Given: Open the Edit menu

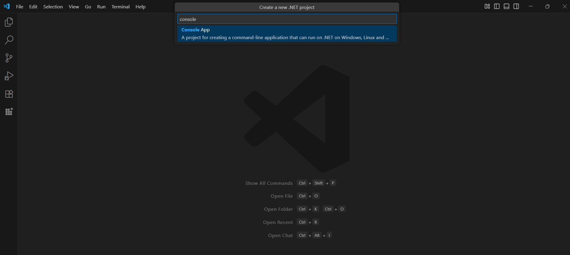Looking at the screenshot, I should click(33, 7).
